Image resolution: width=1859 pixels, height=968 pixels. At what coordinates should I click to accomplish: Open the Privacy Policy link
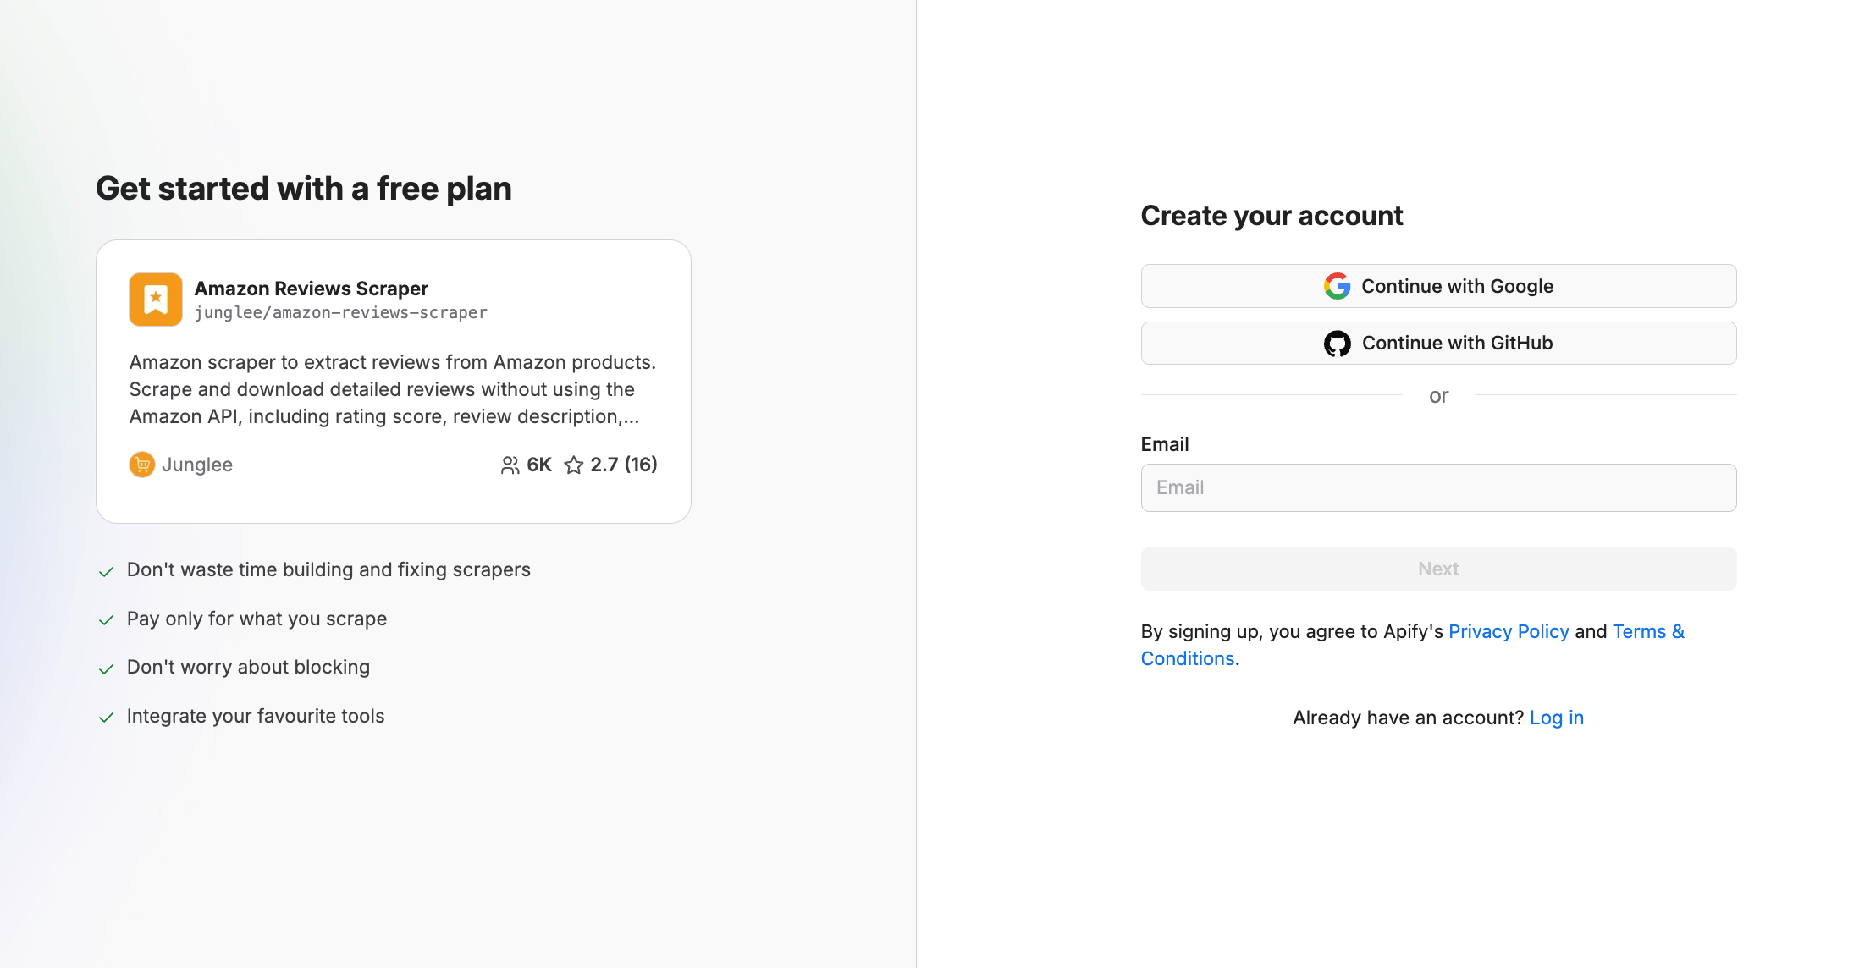(1509, 631)
